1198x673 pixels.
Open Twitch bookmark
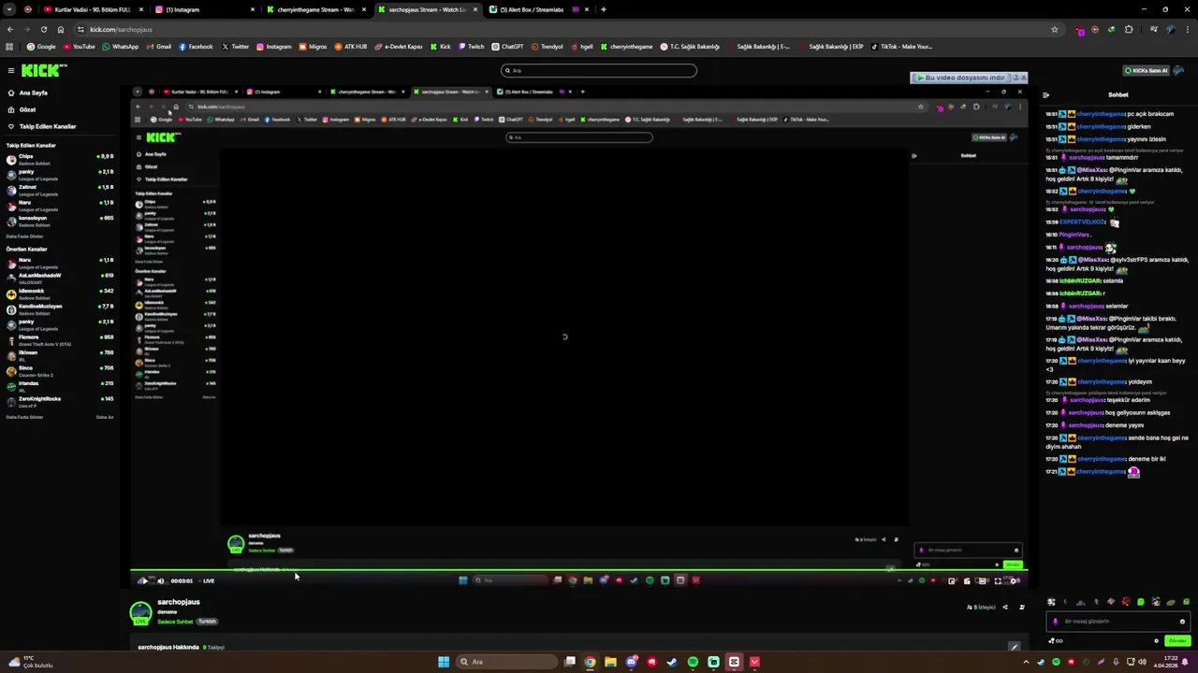point(471,47)
